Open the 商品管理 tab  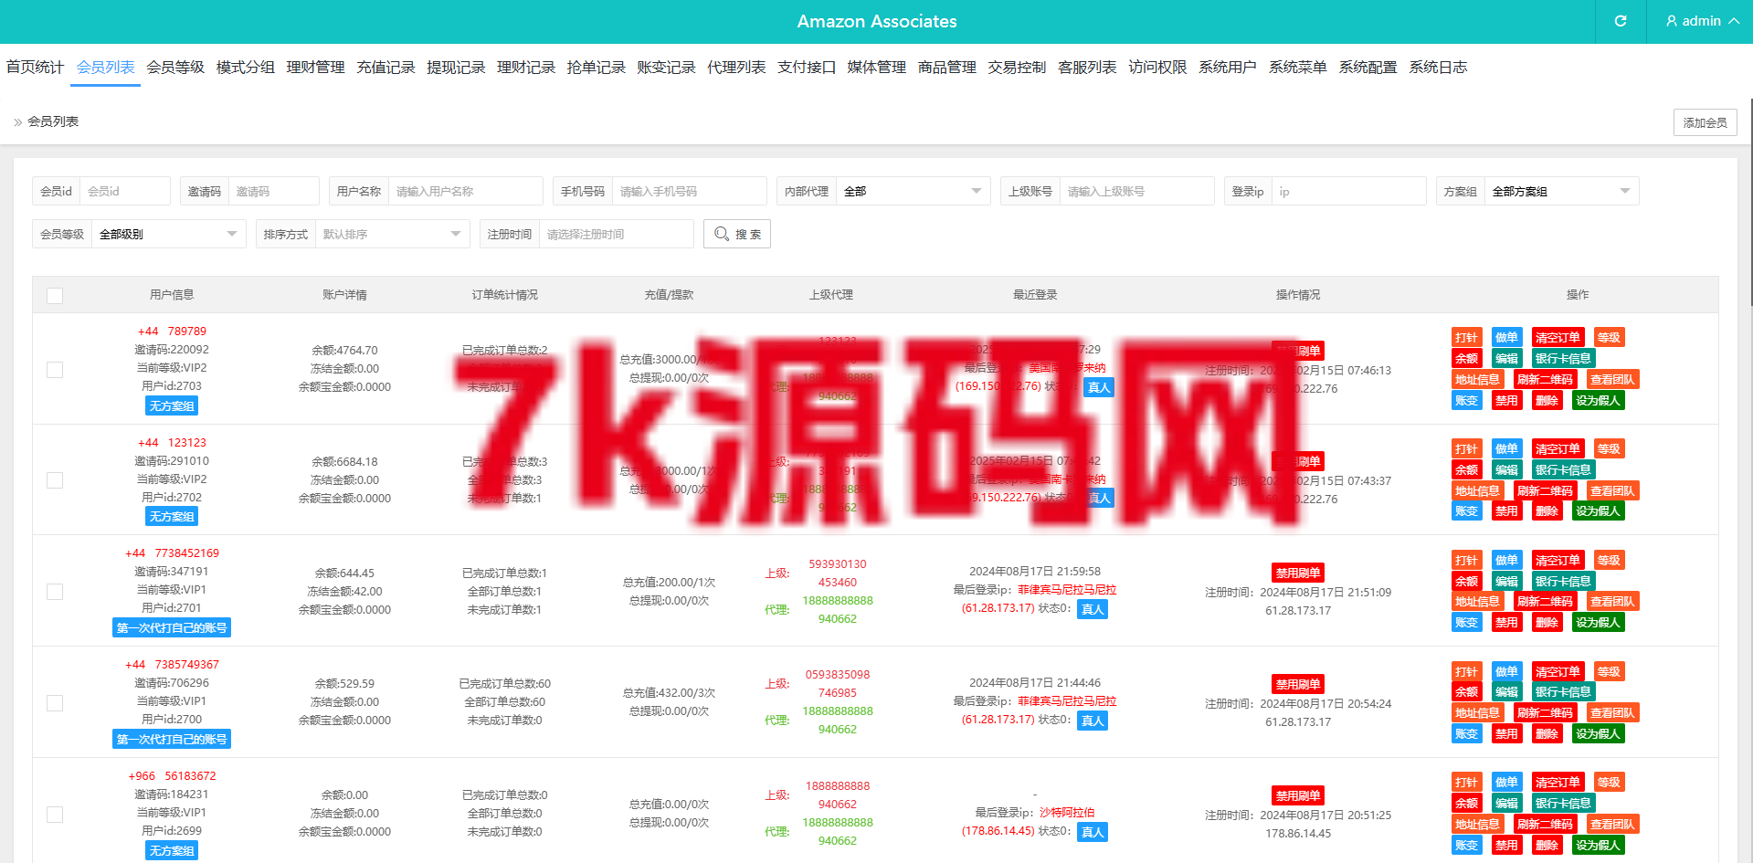(946, 67)
